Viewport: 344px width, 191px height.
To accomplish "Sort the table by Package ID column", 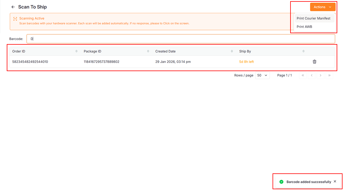I will pos(148,51).
